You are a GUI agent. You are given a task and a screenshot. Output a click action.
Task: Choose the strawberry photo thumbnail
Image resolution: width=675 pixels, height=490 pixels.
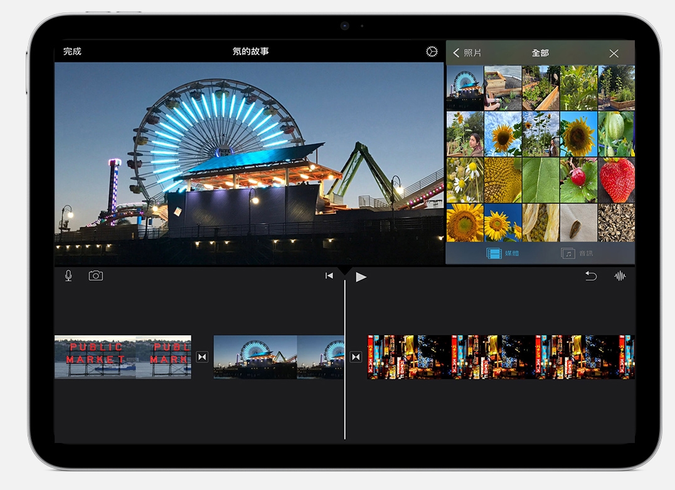point(616,180)
